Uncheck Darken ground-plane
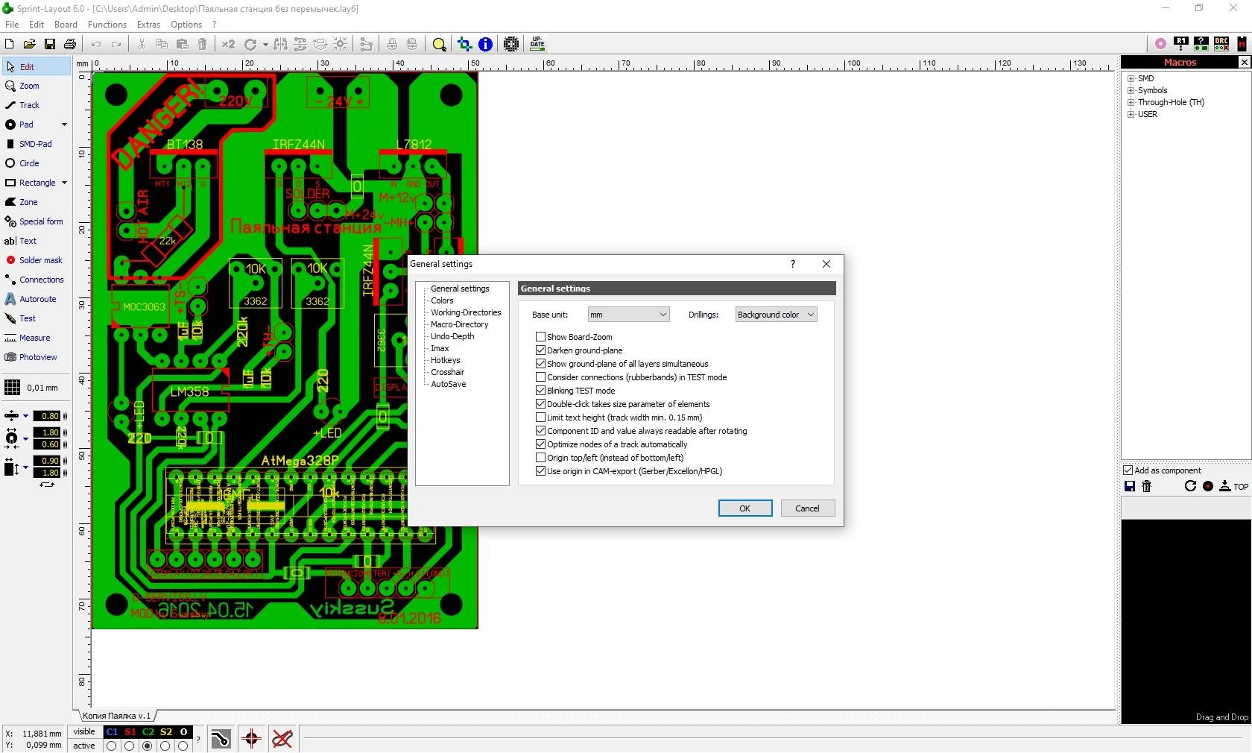Viewport: 1252px width, 753px height. click(541, 350)
